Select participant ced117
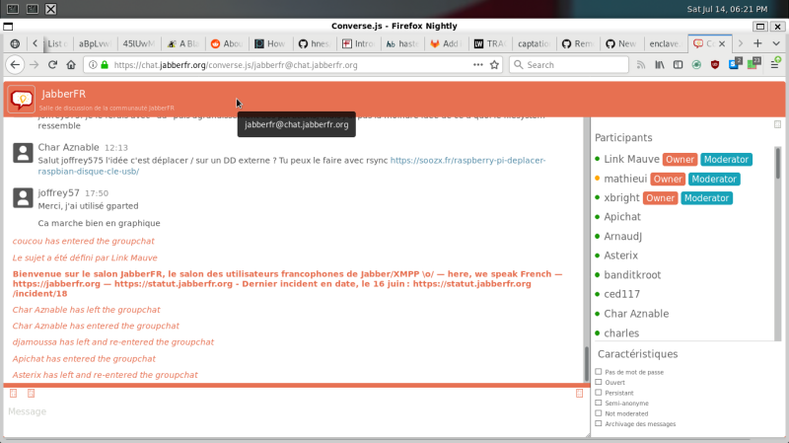The height and width of the screenshot is (443, 789). [x=622, y=294]
